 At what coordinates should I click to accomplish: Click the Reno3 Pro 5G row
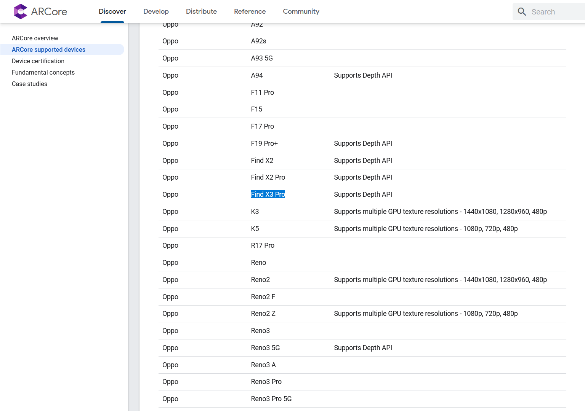coord(271,399)
